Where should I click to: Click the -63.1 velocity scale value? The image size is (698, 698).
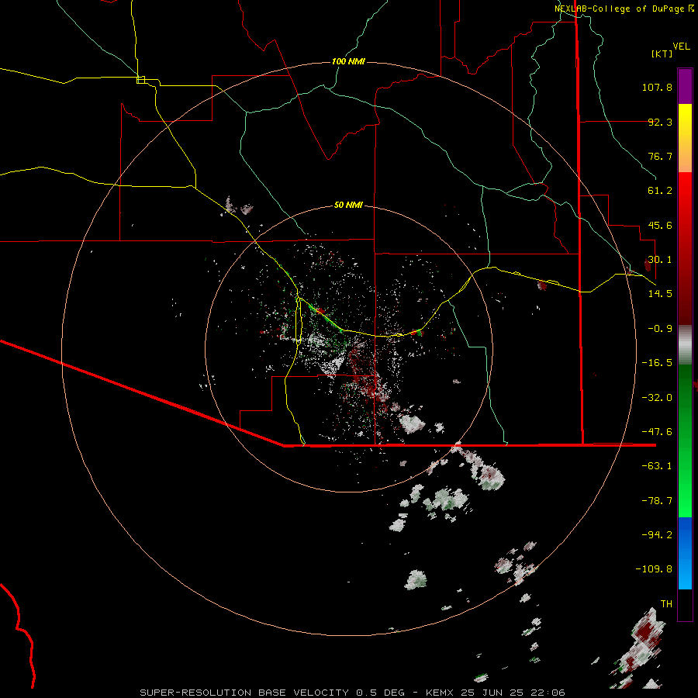657,466
